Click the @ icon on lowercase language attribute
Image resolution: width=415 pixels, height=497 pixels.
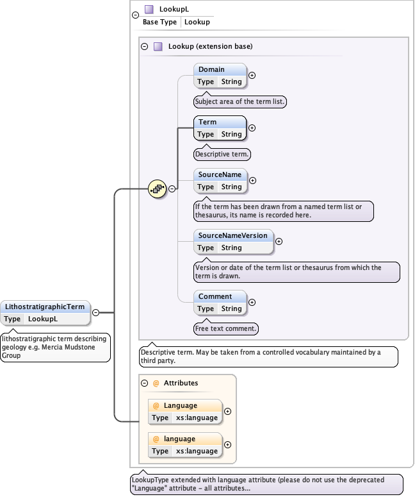coord(156,439)
